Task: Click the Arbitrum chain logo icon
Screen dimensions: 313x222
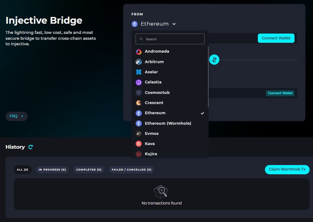Action: click(139, 62)
